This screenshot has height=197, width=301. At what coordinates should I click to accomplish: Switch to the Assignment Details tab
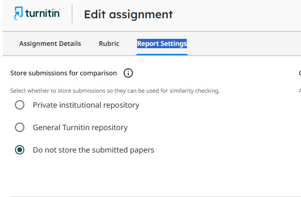[50, 44]
